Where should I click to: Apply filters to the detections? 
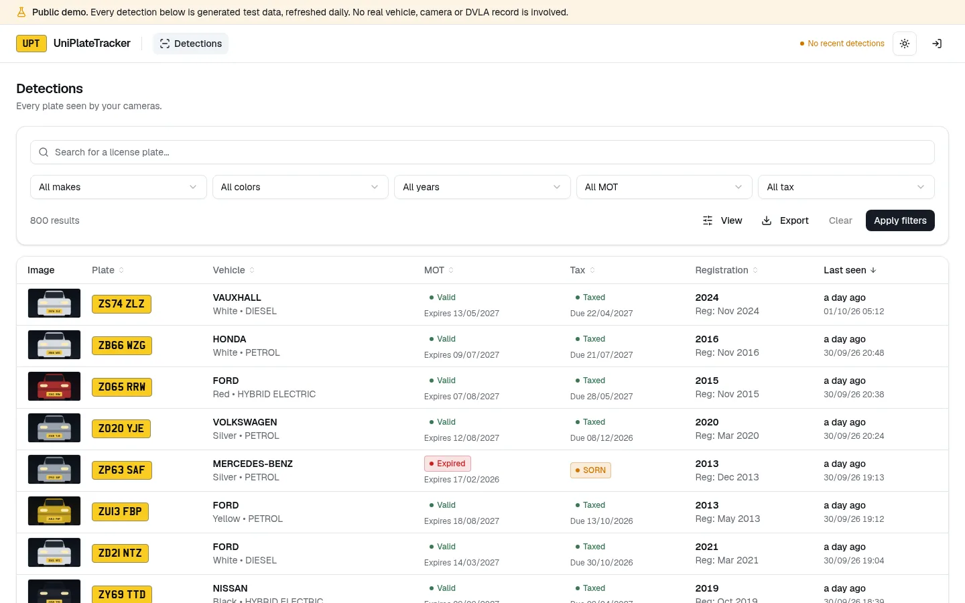click(900, 220)
